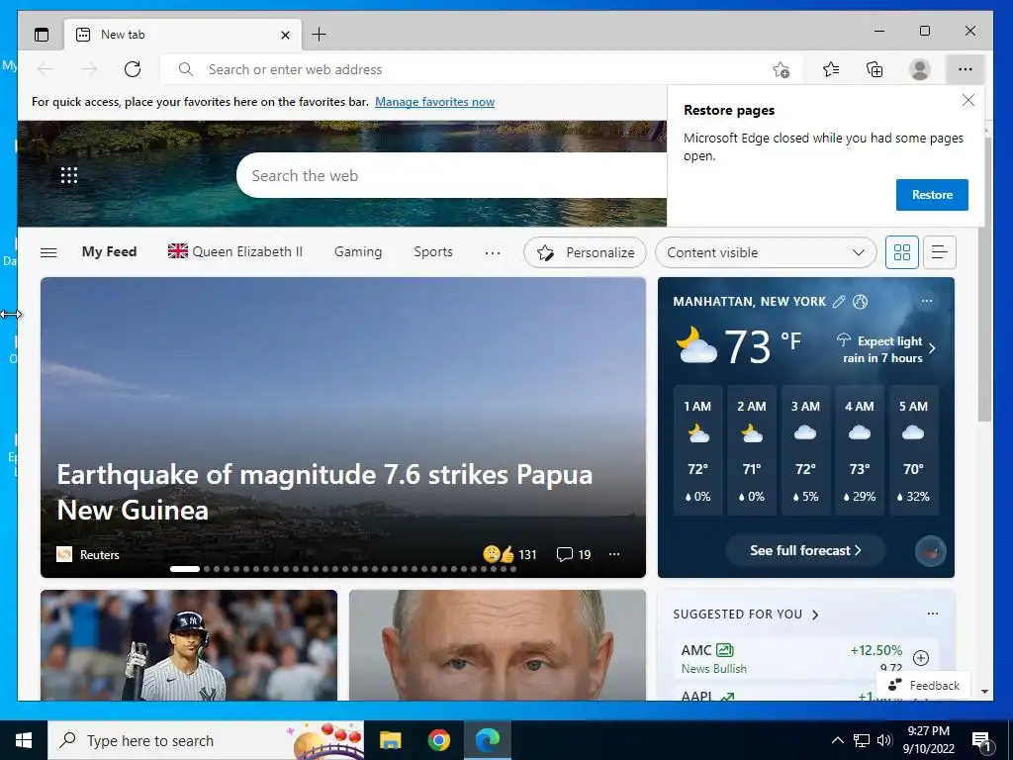Switch to grid layout view
This screenshot has width=1013, height=760.
(902, 252)
